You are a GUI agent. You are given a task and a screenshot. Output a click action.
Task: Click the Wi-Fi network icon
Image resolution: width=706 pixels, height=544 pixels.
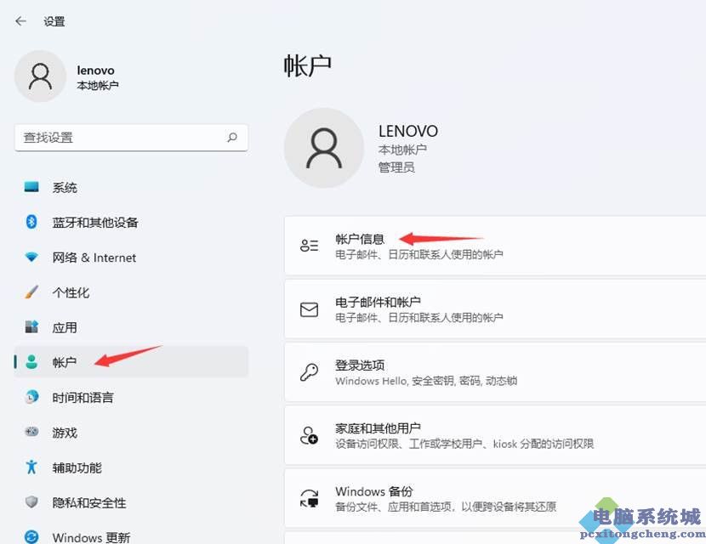pyautogui.click(x=31, y=257)
